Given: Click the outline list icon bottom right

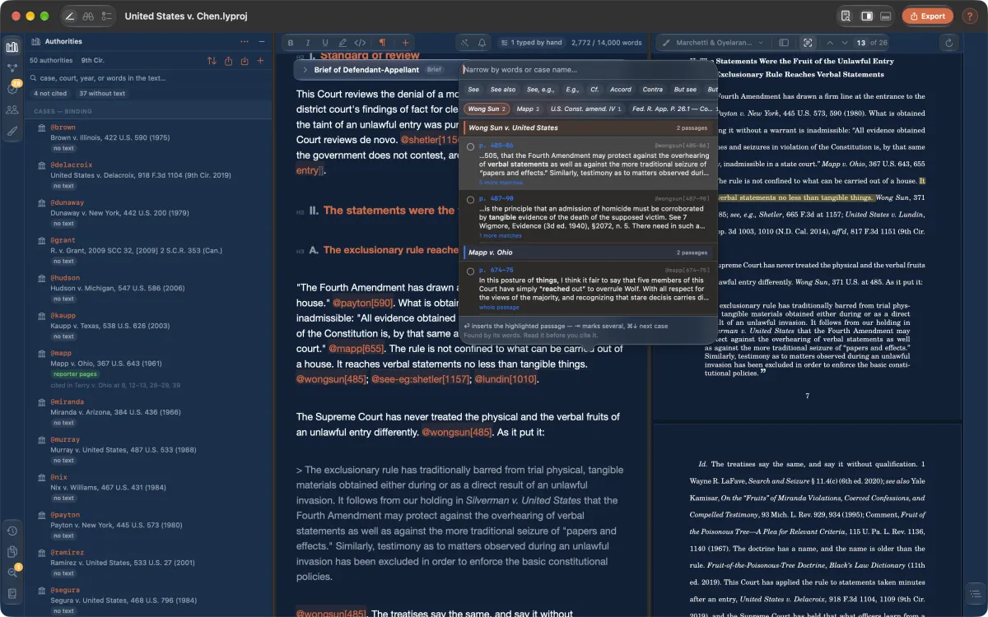Looking at the screenshot, I should (x=974, y=593).
